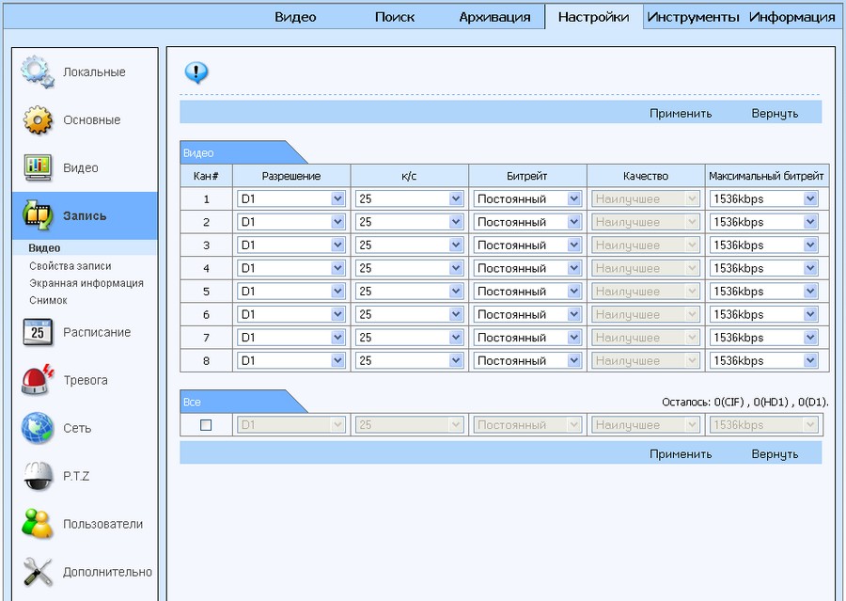846x601 pixels.
Task: Click the Осталось remaining resources text
Action: point(745,403)
